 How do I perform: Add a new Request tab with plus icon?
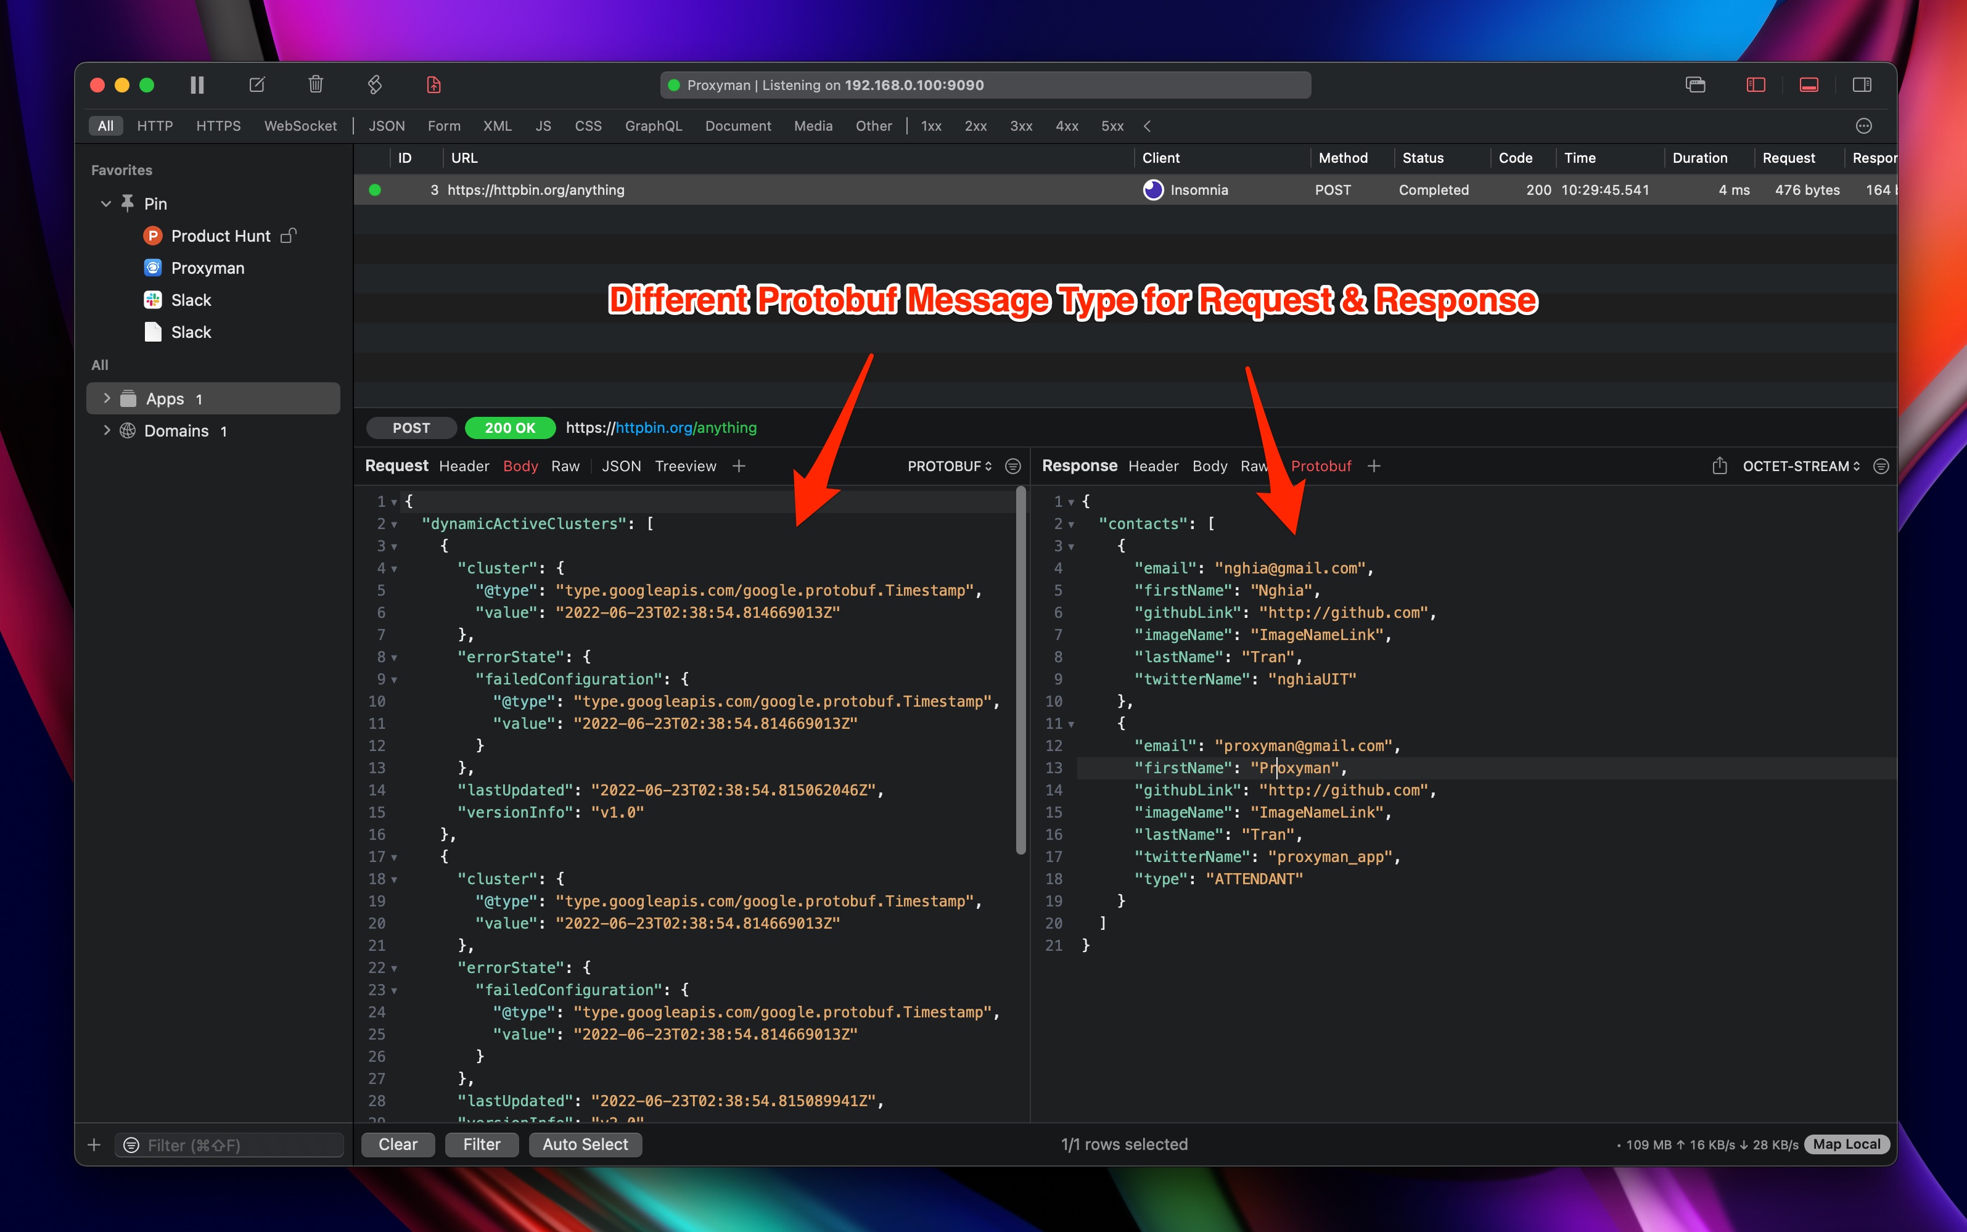coord(739,466)
